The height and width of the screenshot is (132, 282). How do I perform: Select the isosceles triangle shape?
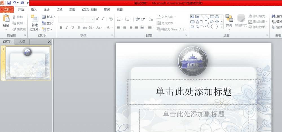tap(197, 22)
